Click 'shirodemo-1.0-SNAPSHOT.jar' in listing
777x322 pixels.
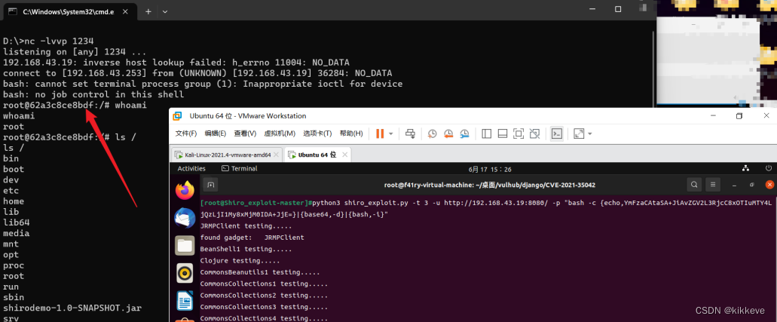click(x=72, y=308)
